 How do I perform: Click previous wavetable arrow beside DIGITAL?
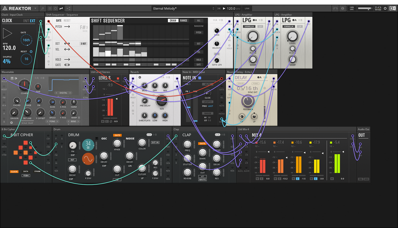pos(56,93)
